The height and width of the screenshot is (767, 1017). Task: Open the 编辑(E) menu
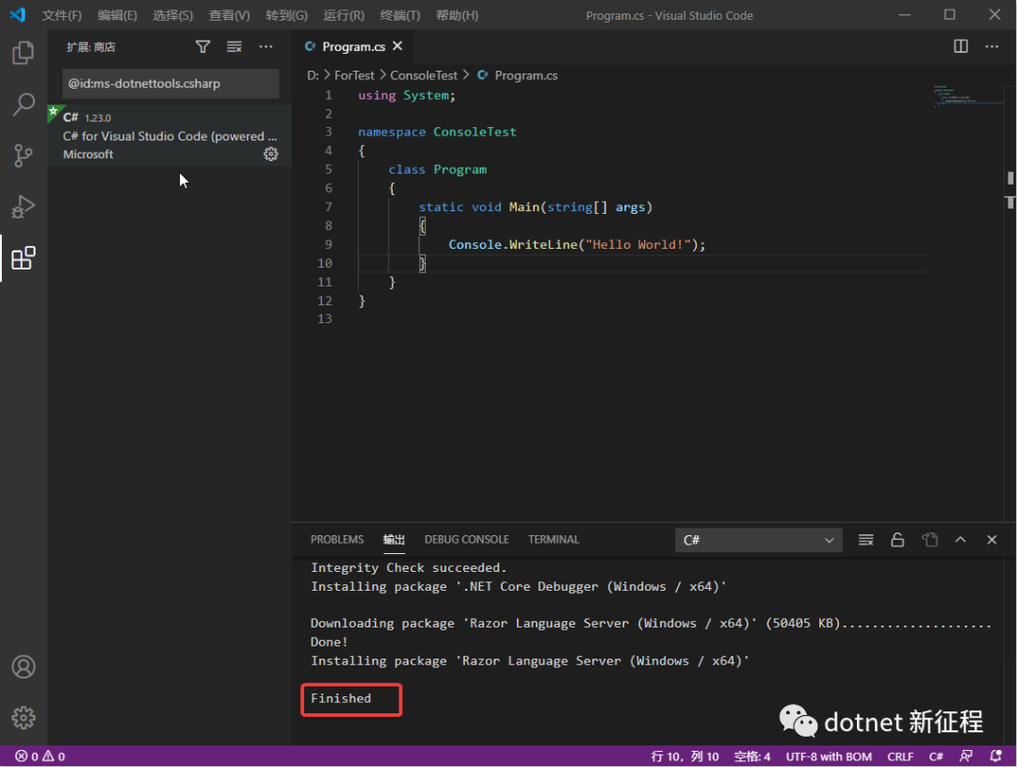(118, 15)
